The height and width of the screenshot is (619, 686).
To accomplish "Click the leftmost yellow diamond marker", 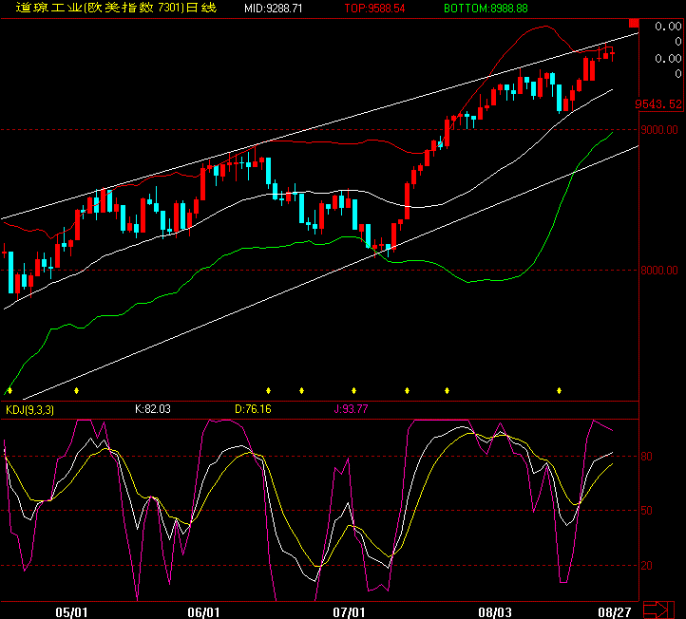I will coord(10,390).
